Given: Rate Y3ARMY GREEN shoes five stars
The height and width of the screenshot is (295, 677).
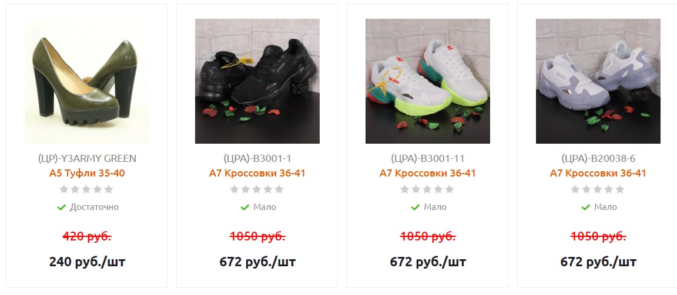Looking at the screenshot, I should pyautogui.click(x=109, y=189).
